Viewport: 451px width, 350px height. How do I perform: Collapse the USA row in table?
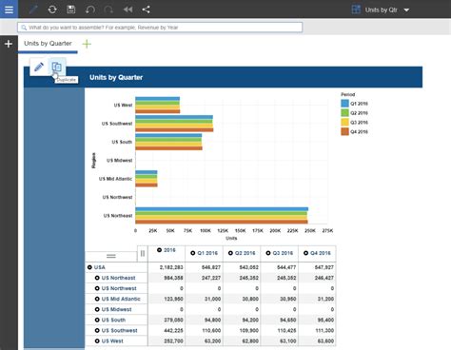pos(89,267)
